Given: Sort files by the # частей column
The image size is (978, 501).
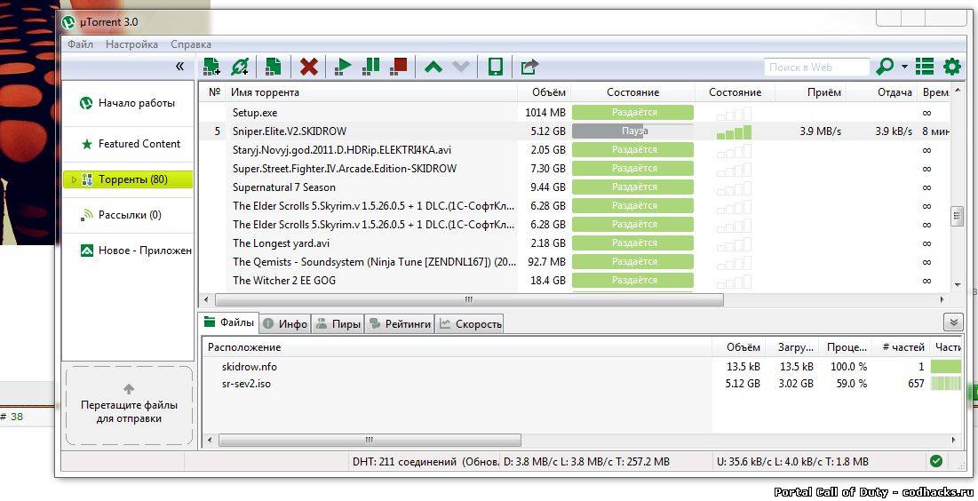Looking at the screenshot, I should pyautogui.click(x=902, y=347).
